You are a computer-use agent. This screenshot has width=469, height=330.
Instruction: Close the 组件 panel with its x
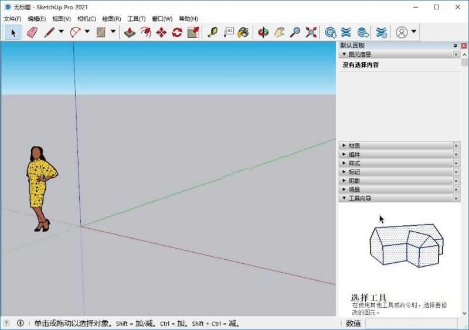(x=456, y=154)
